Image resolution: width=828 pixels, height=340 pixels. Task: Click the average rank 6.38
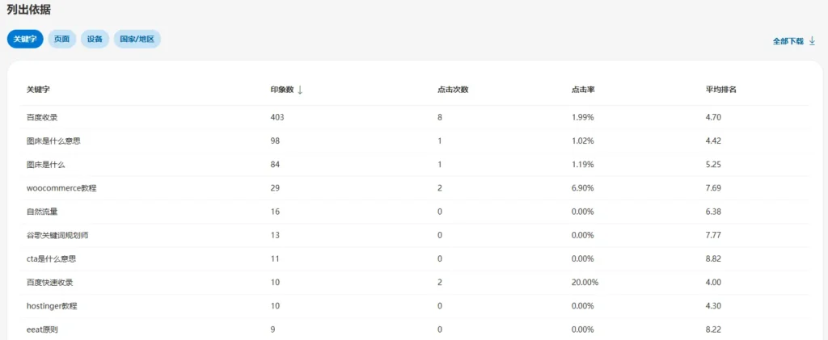click(713, 212)
